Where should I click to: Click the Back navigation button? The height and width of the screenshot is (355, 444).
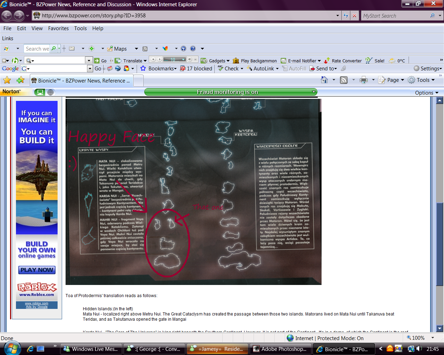pyautogui.click(x=7, y=16)
